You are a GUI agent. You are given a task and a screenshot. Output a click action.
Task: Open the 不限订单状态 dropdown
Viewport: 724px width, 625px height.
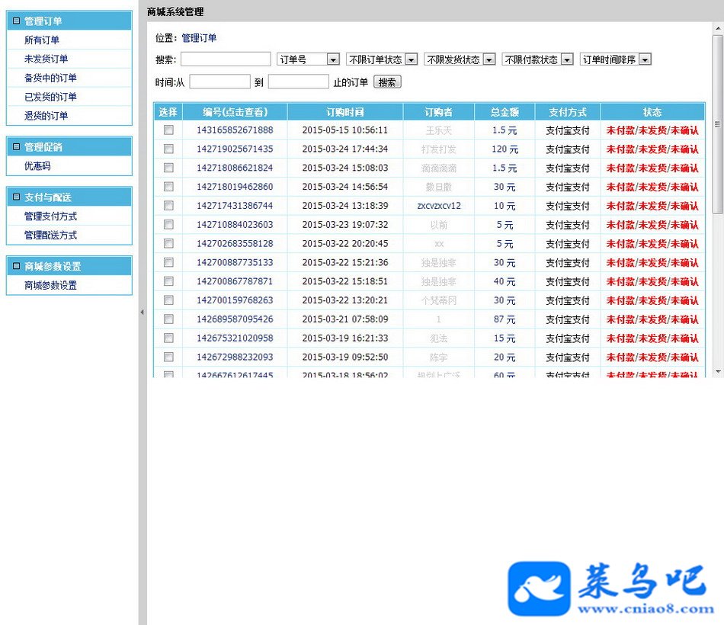(382, 59)
